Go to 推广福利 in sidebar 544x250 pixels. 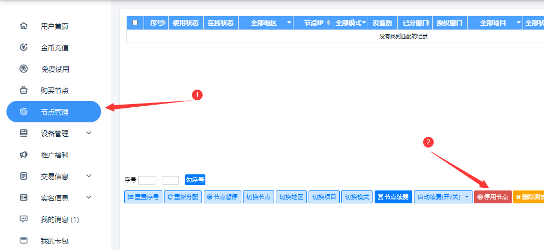click(53, 155)
